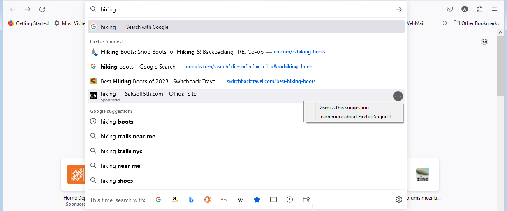Go forward one page

coord(28,9)
